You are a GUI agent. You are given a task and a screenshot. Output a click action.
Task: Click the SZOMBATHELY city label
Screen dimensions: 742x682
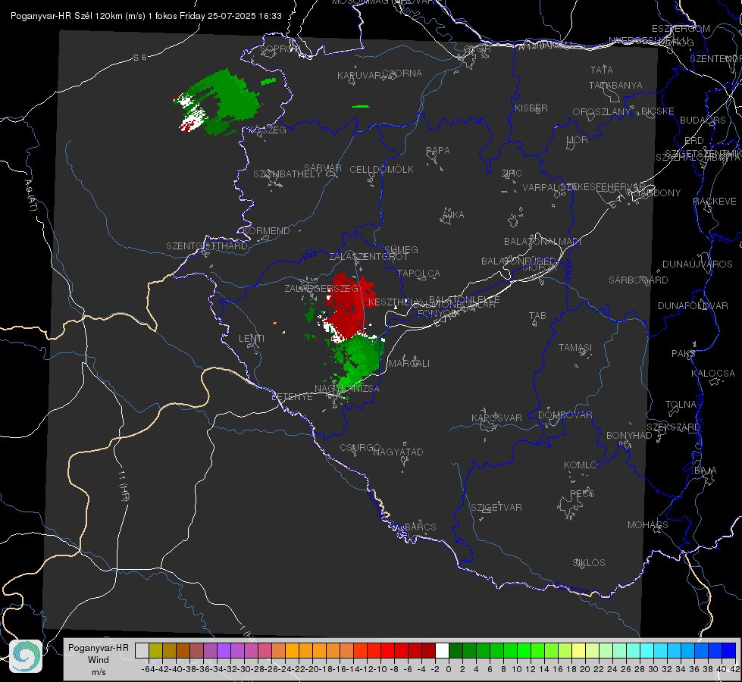[287, 174]
